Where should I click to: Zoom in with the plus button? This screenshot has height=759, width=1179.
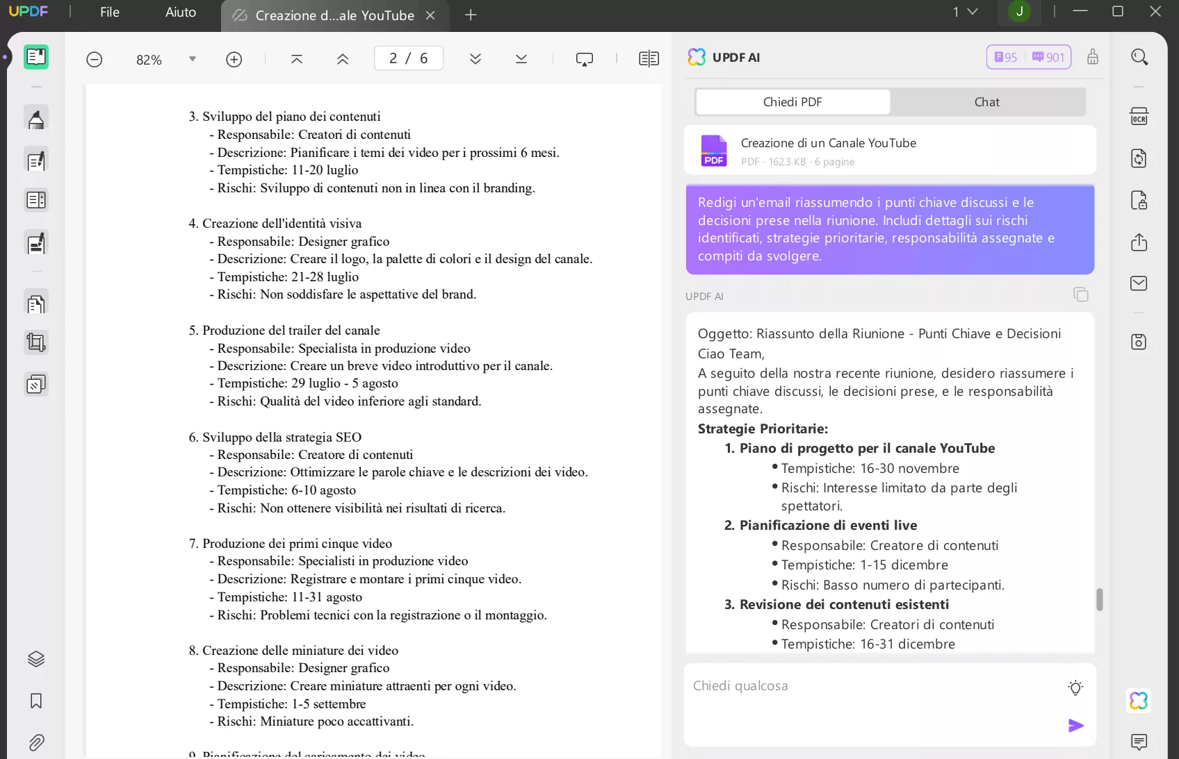click(234, 60)
